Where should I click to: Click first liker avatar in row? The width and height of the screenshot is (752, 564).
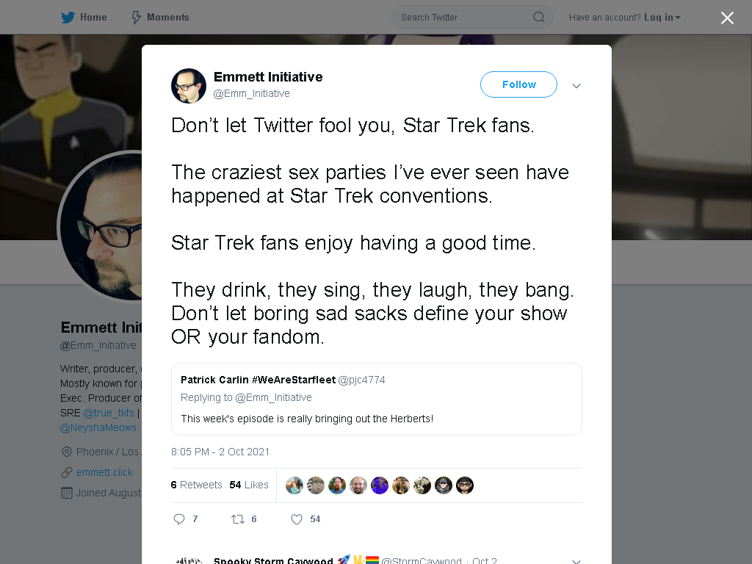point(294,485)
